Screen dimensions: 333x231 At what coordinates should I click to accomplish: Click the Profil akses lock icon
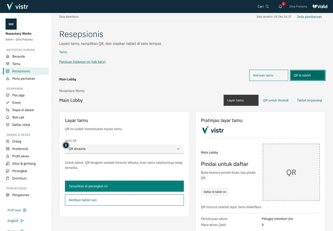click(8, 156)
